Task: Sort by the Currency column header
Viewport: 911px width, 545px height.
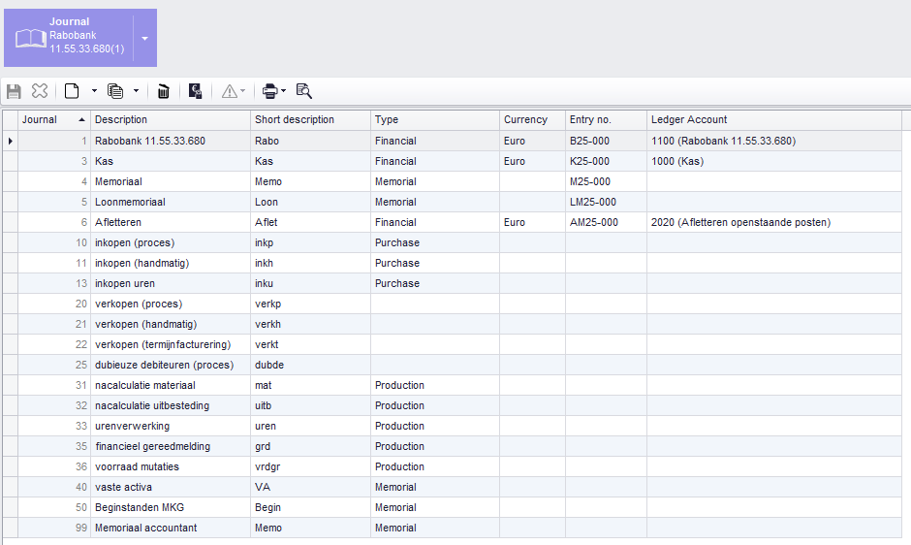Action: (x=533, y=120)
